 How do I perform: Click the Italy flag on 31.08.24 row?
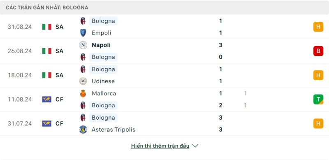(x=47, y=27)
